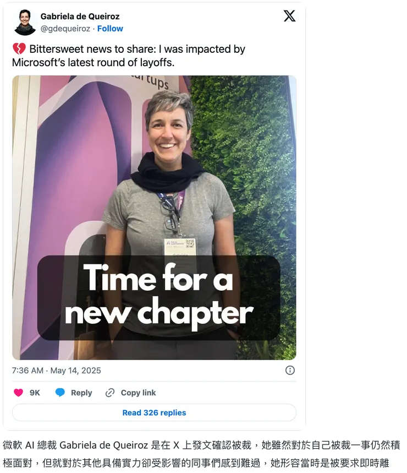Click the broken heart emoji in tweet
This screenshot has height=473, width=407.
(x=19, y=49)
